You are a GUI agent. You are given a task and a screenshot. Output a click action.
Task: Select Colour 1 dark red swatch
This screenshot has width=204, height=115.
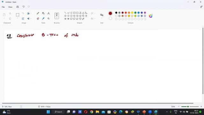[x=110, y=13]
